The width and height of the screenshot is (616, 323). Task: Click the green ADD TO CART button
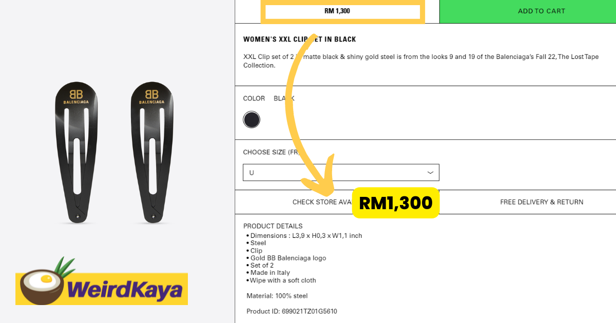point(528,11)
